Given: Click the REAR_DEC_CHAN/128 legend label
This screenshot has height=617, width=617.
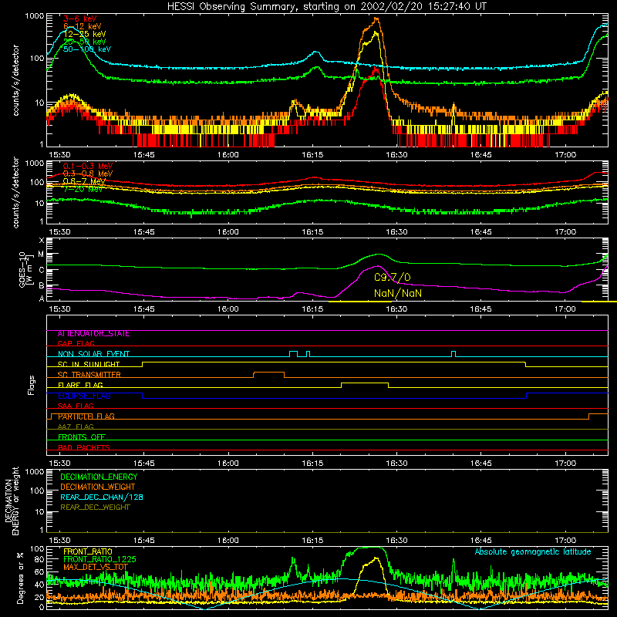Looking at the screenshot, I should tap(102, 497).
